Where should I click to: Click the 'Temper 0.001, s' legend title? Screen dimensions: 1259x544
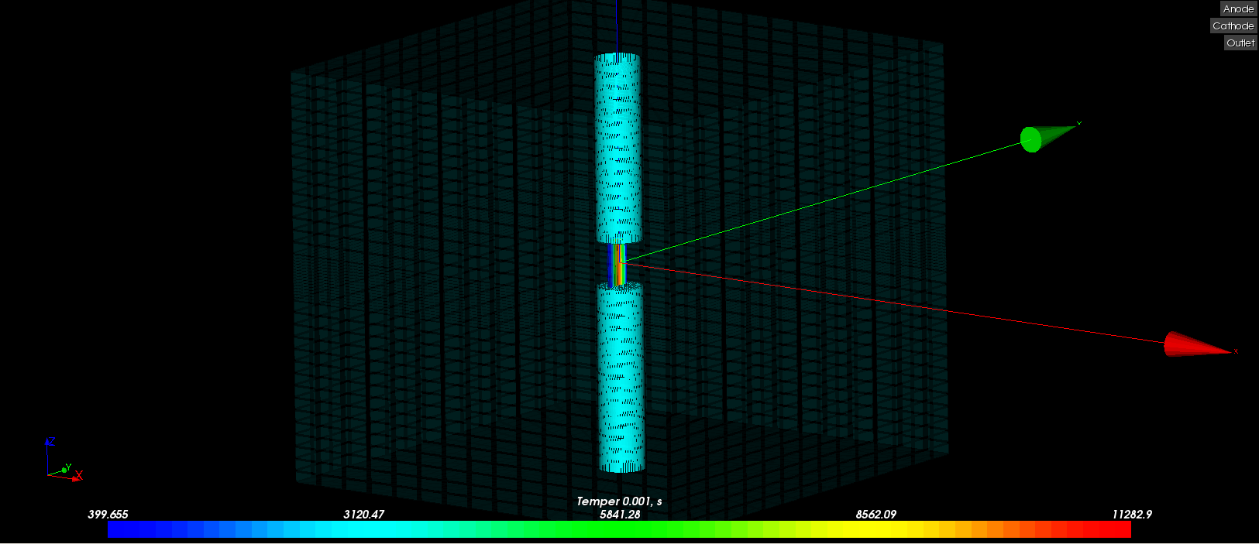pos(619,501)
